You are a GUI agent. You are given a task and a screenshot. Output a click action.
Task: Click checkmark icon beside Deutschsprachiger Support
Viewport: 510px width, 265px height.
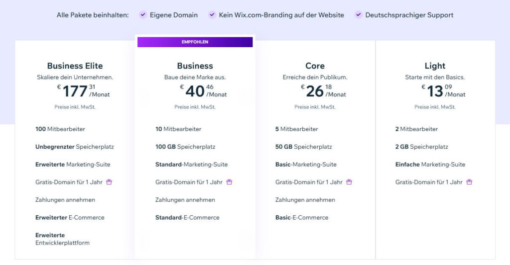pyautogui.click(x=358, y=15)
